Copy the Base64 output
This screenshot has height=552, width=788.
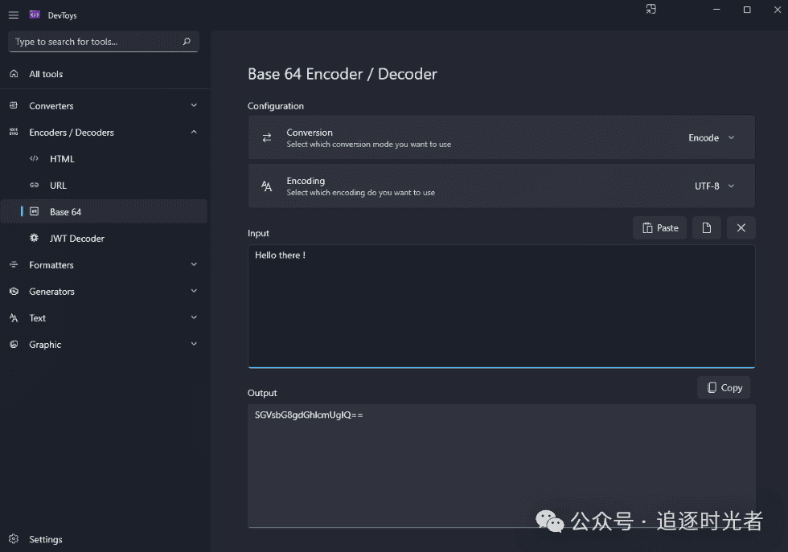click(x=724, y=387)
